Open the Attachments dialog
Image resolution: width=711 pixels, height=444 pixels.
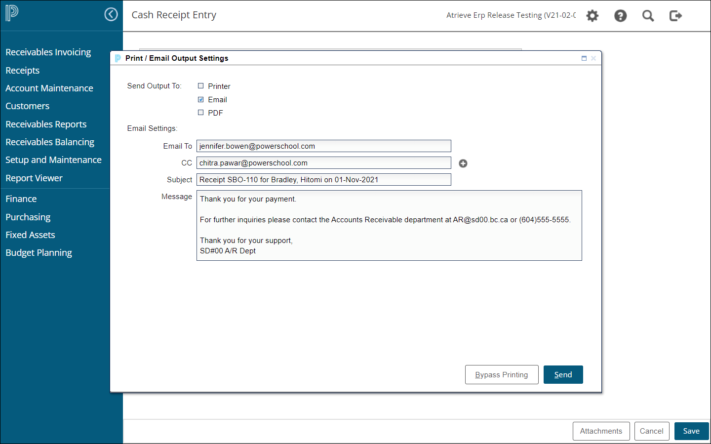[x=601, y=431]
